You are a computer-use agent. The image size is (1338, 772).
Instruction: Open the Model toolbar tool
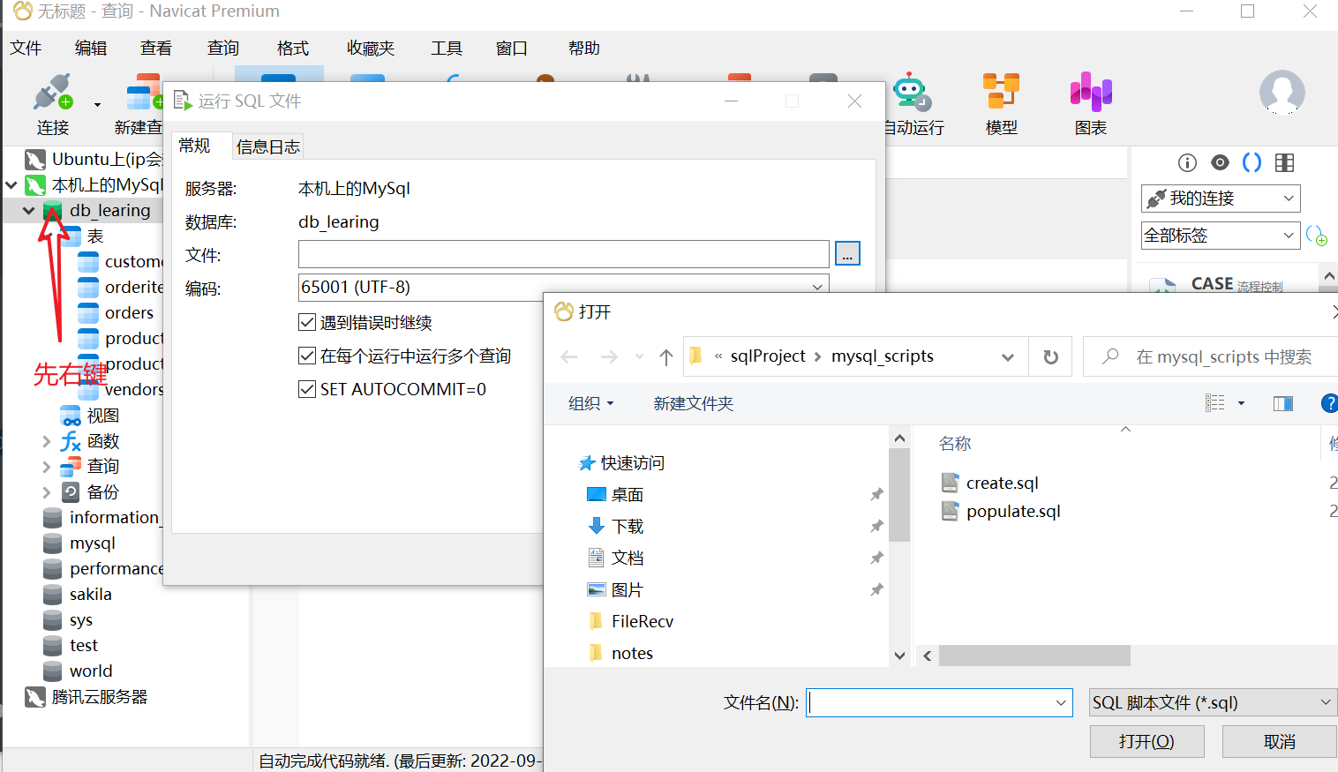[1001, 93]
